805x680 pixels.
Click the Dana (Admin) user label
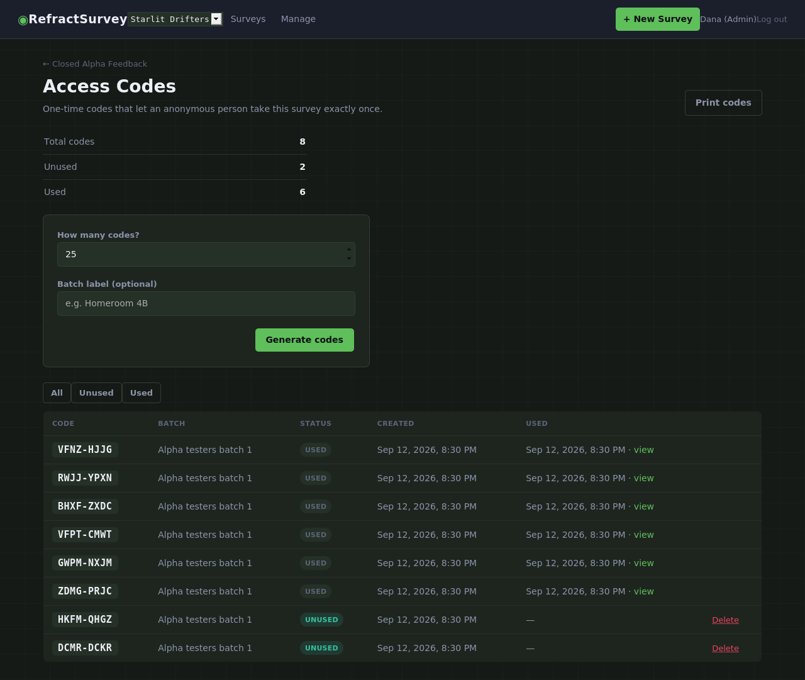coord(728,20)
